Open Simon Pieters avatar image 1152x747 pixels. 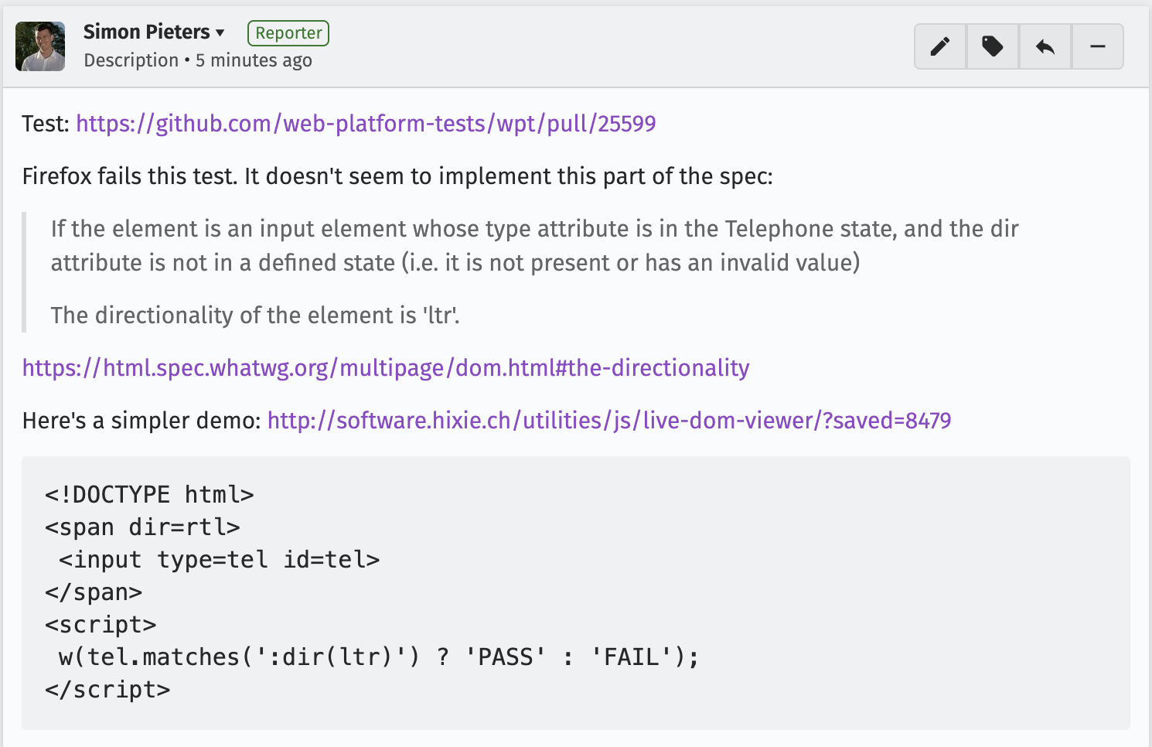tap(40, 46)
